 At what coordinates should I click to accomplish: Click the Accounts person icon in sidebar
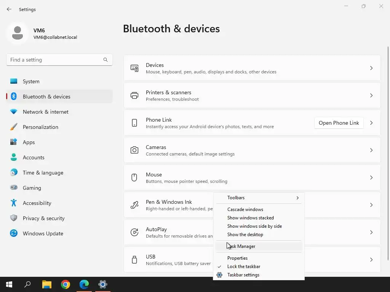14,157
